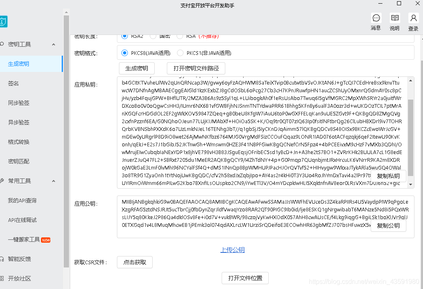This screenshot has width=423, height=289.
Task: Click 复制私钥 to copy private key
Action: (388, 176)
